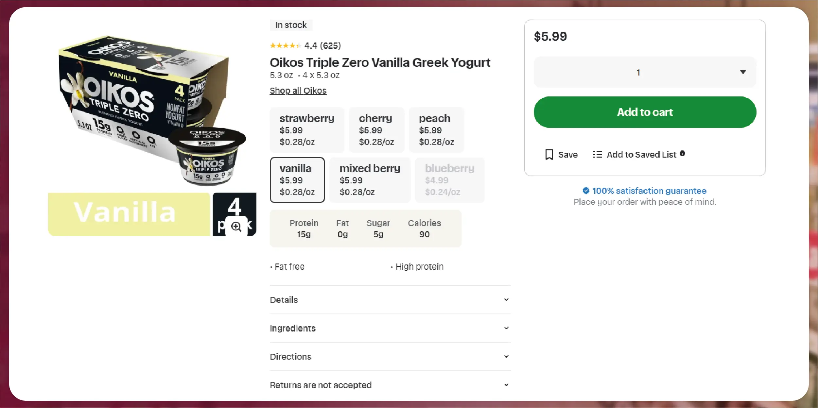Select the cherry flavor option
This screenshot has height=408, width=818.
[x=376, y=130]
